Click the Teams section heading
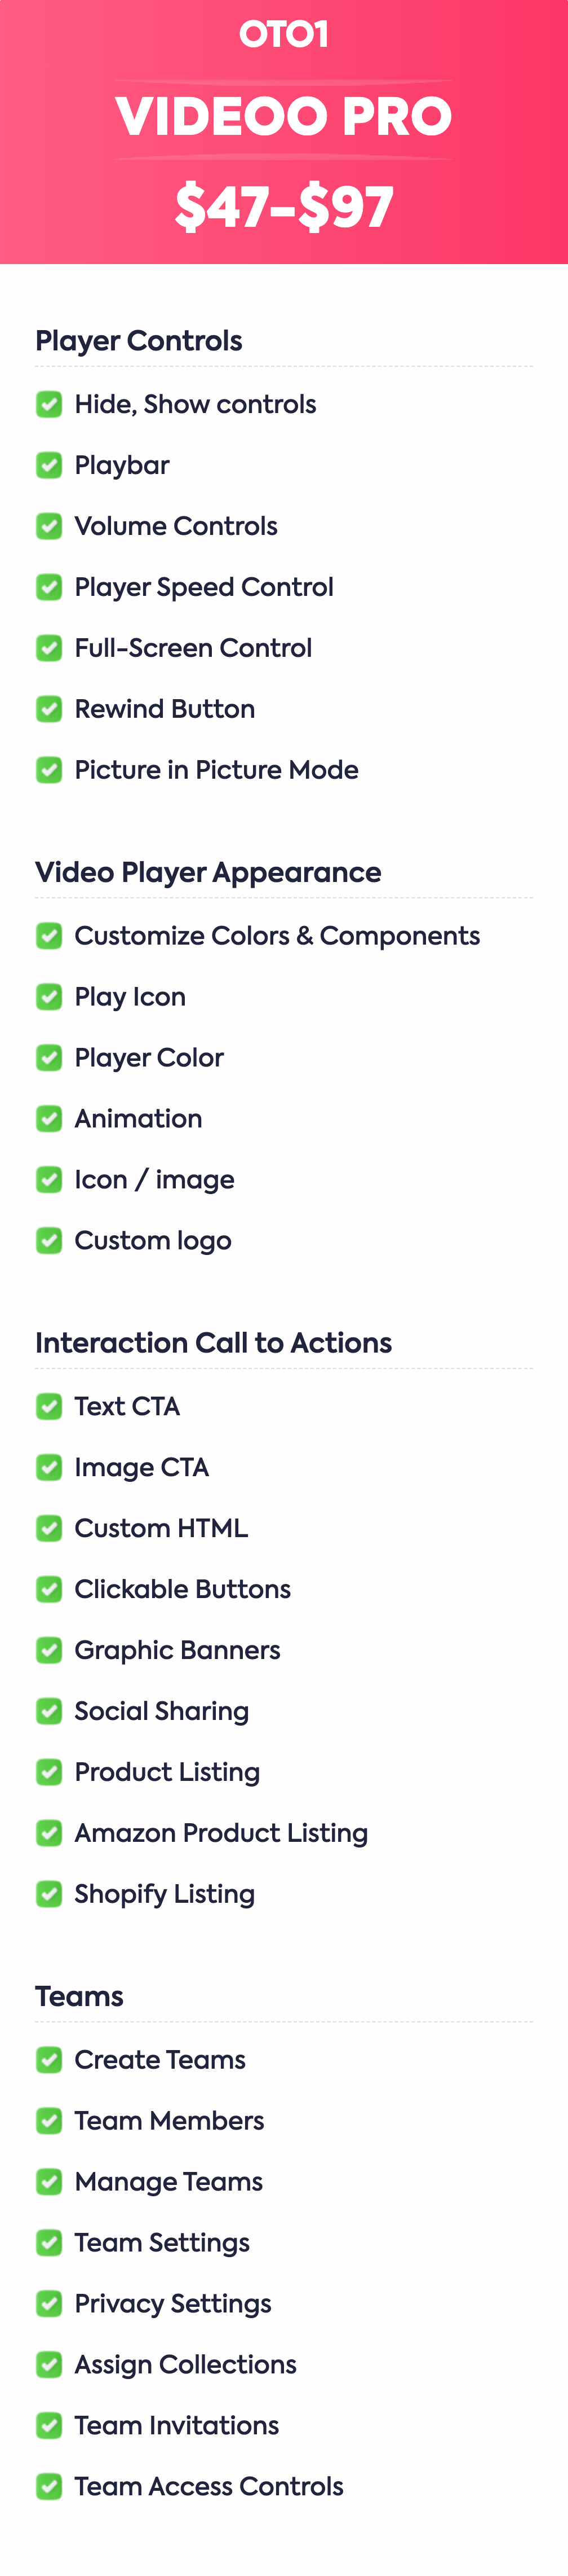Image resolution: width=568 pixels, height=2576 pixels. pyautogui.click(x=80, y=1996)
